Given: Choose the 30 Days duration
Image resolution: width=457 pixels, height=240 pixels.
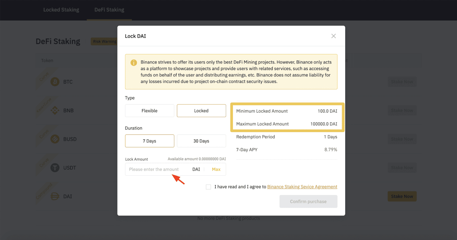Looking at the screenshot, I should (201, 141).
